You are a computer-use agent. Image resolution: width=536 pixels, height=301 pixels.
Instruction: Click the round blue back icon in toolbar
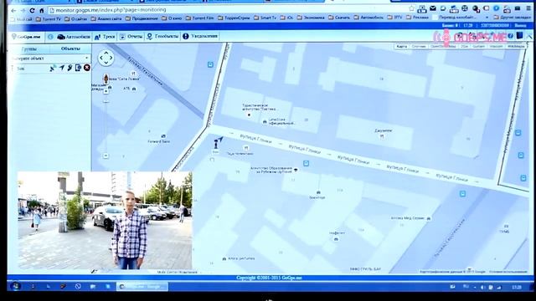click(x=50, y=37)
